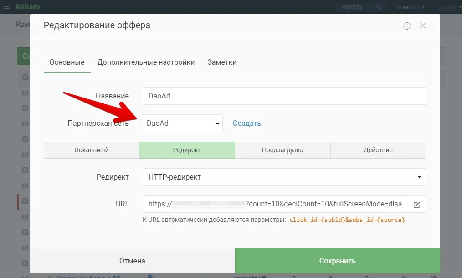Click the URL edit pencil icon
462x278 pixels.
(416, 204)
